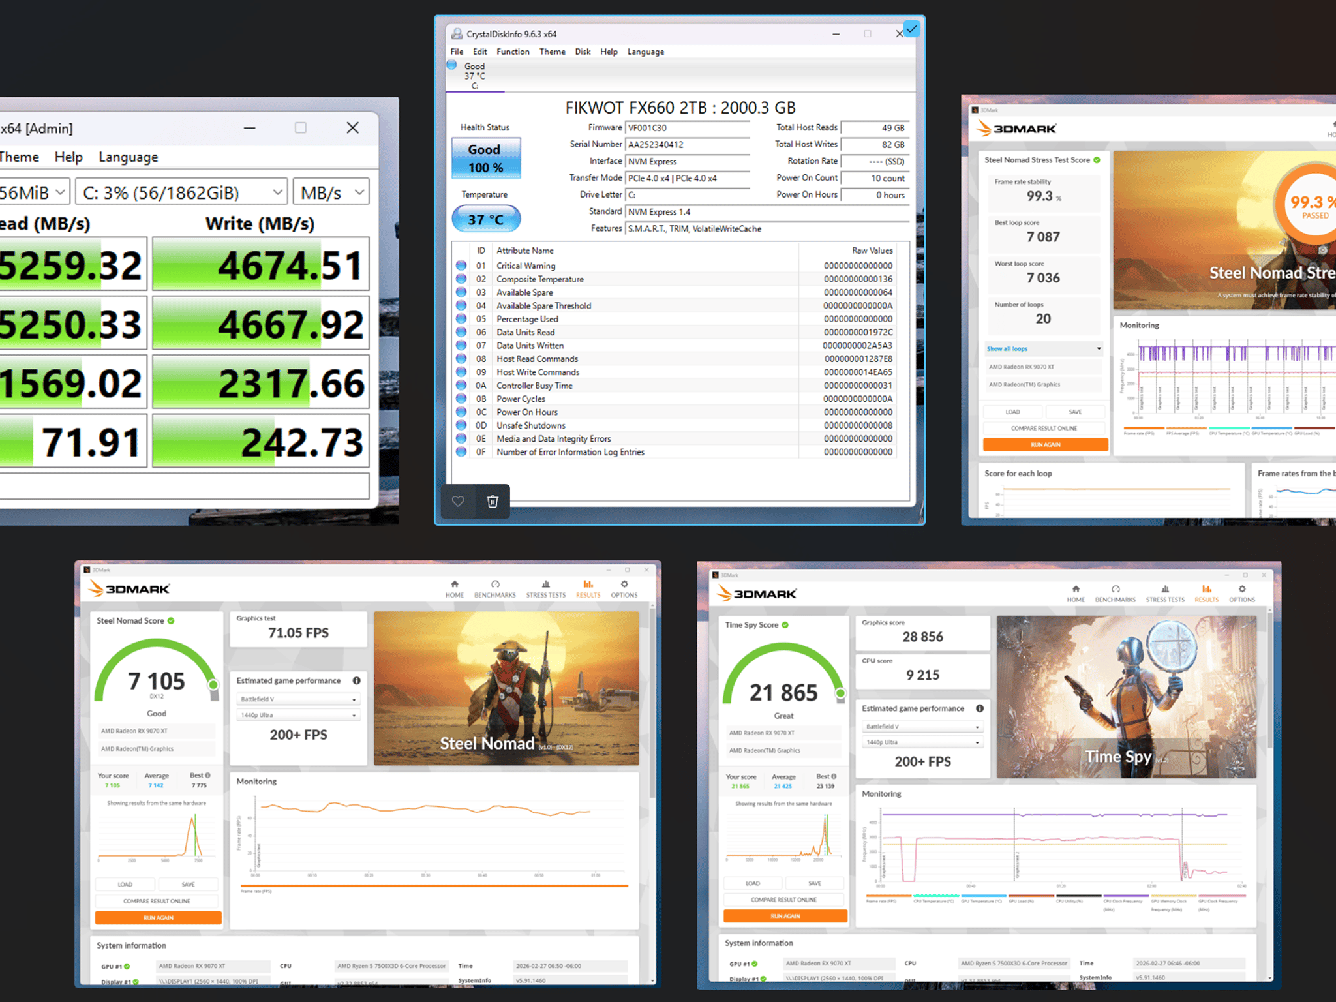The width and height of the screenshot is (1336, 1002).
Task: Open the Help menu in CrystalDiskMark window
Action: (x=68, y=157)
